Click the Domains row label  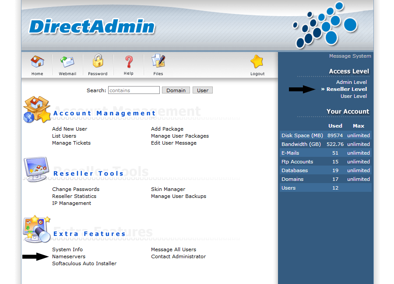[292, 180]
